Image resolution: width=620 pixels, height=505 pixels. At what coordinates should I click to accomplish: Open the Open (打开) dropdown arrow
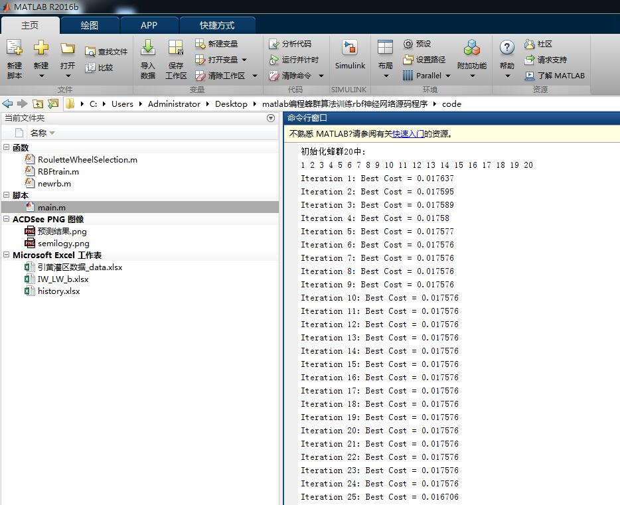pyautogui.click(x=68, y=76)
